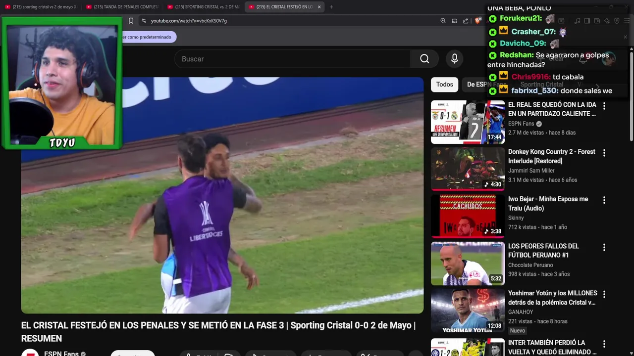Open title INTER TAMBIÉN PERDIÓ LA VUELTA

pyautogui.click(x=553, y=347)
